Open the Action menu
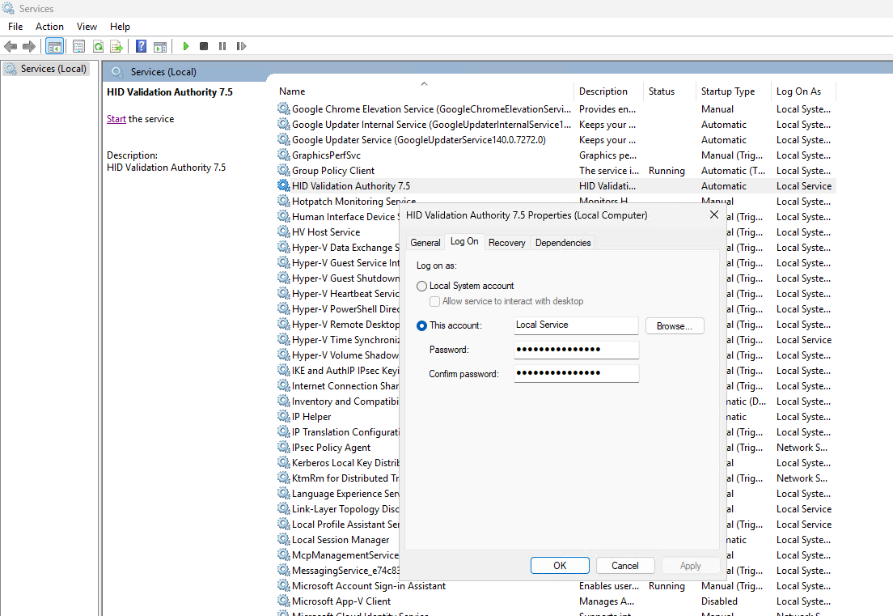This screenshot has width=893, height=616. (49, 27)
